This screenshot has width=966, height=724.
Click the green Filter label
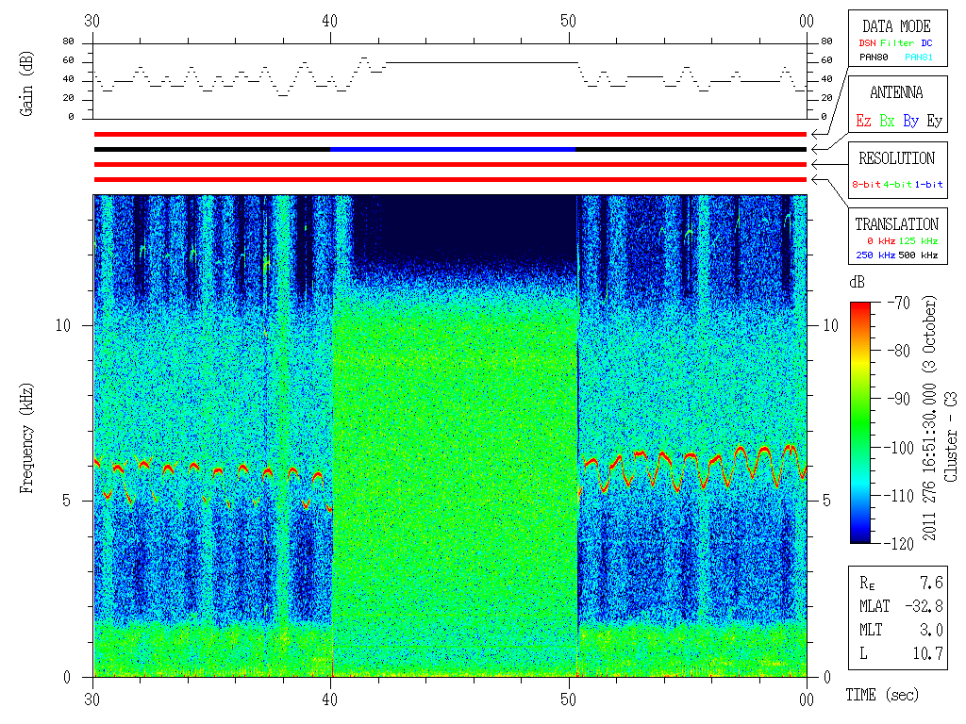[897, 43]
